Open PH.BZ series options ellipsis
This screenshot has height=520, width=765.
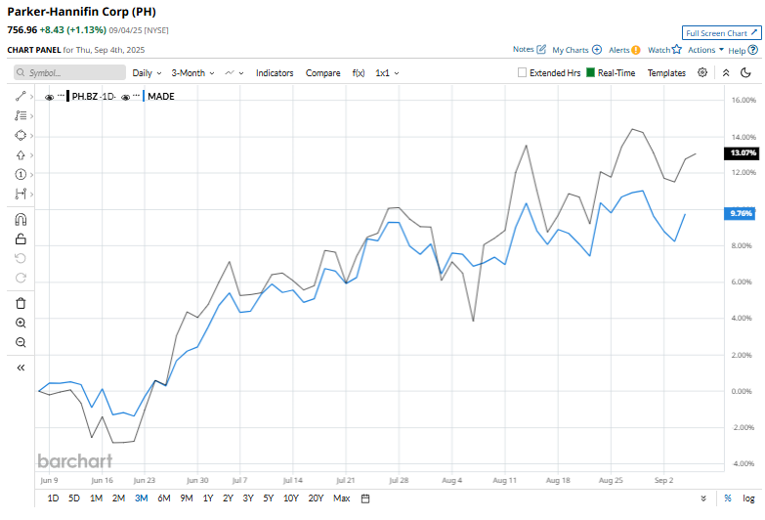click(61, 96)
